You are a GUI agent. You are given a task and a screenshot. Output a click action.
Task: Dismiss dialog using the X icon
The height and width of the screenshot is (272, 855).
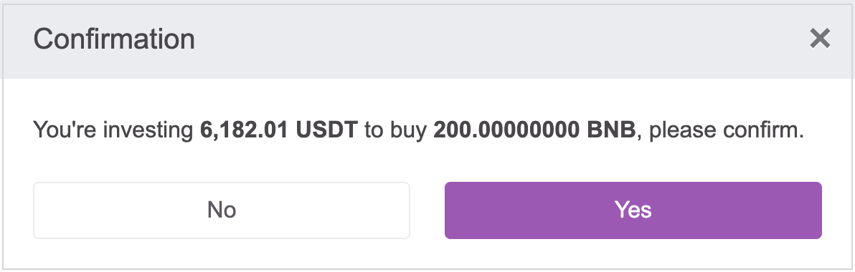(820, 39)
